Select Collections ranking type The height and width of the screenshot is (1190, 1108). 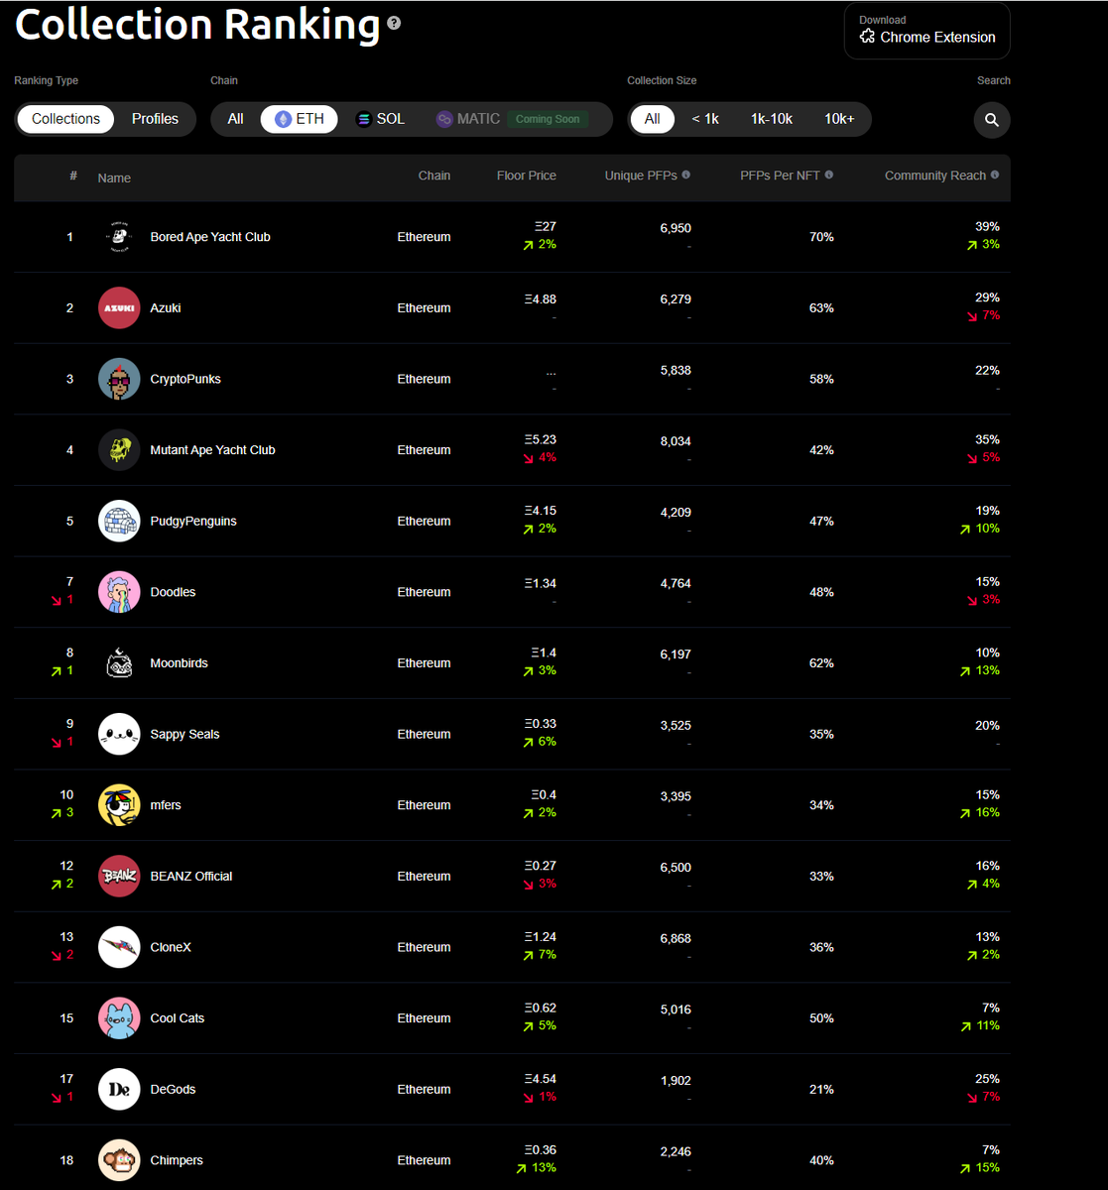tap(65, 119)
